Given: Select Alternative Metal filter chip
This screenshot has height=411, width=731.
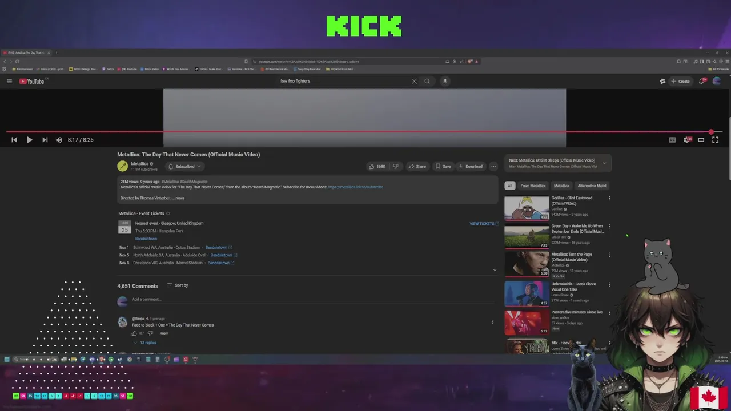Looking at the screenshot, I should pos(592,186).
